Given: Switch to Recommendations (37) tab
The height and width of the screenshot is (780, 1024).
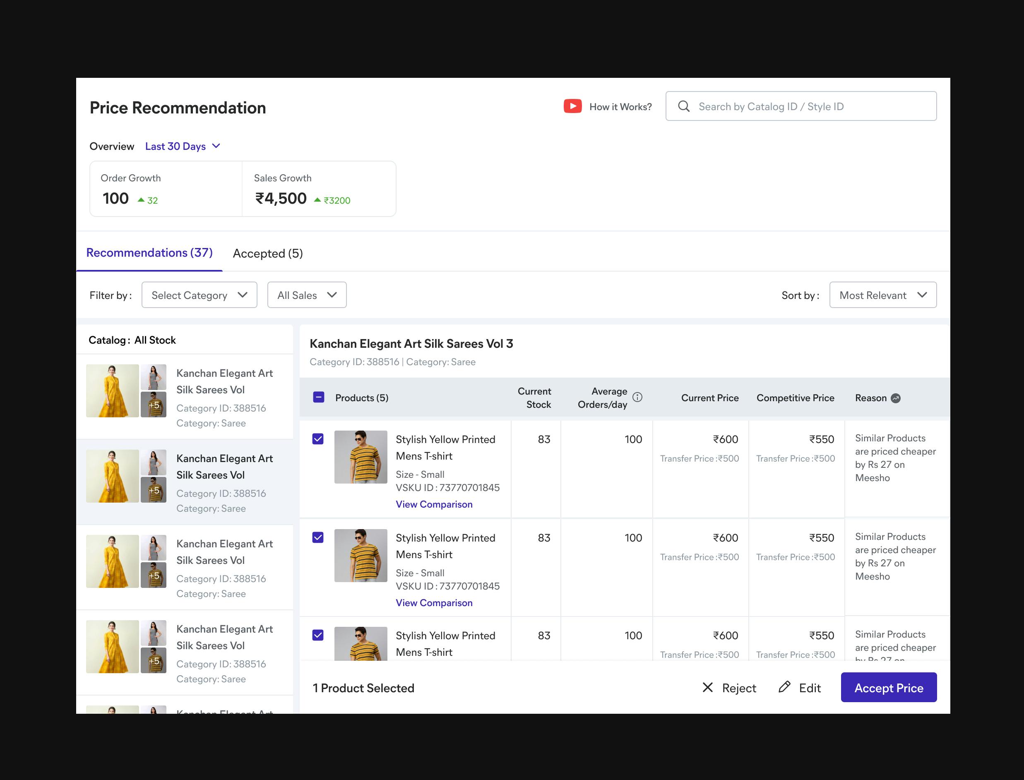Looking at the screenshot, I should [x=149, y=253].
